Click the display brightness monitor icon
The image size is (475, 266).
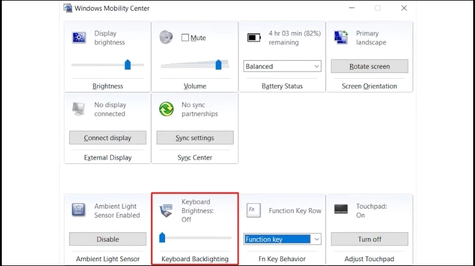79,38
